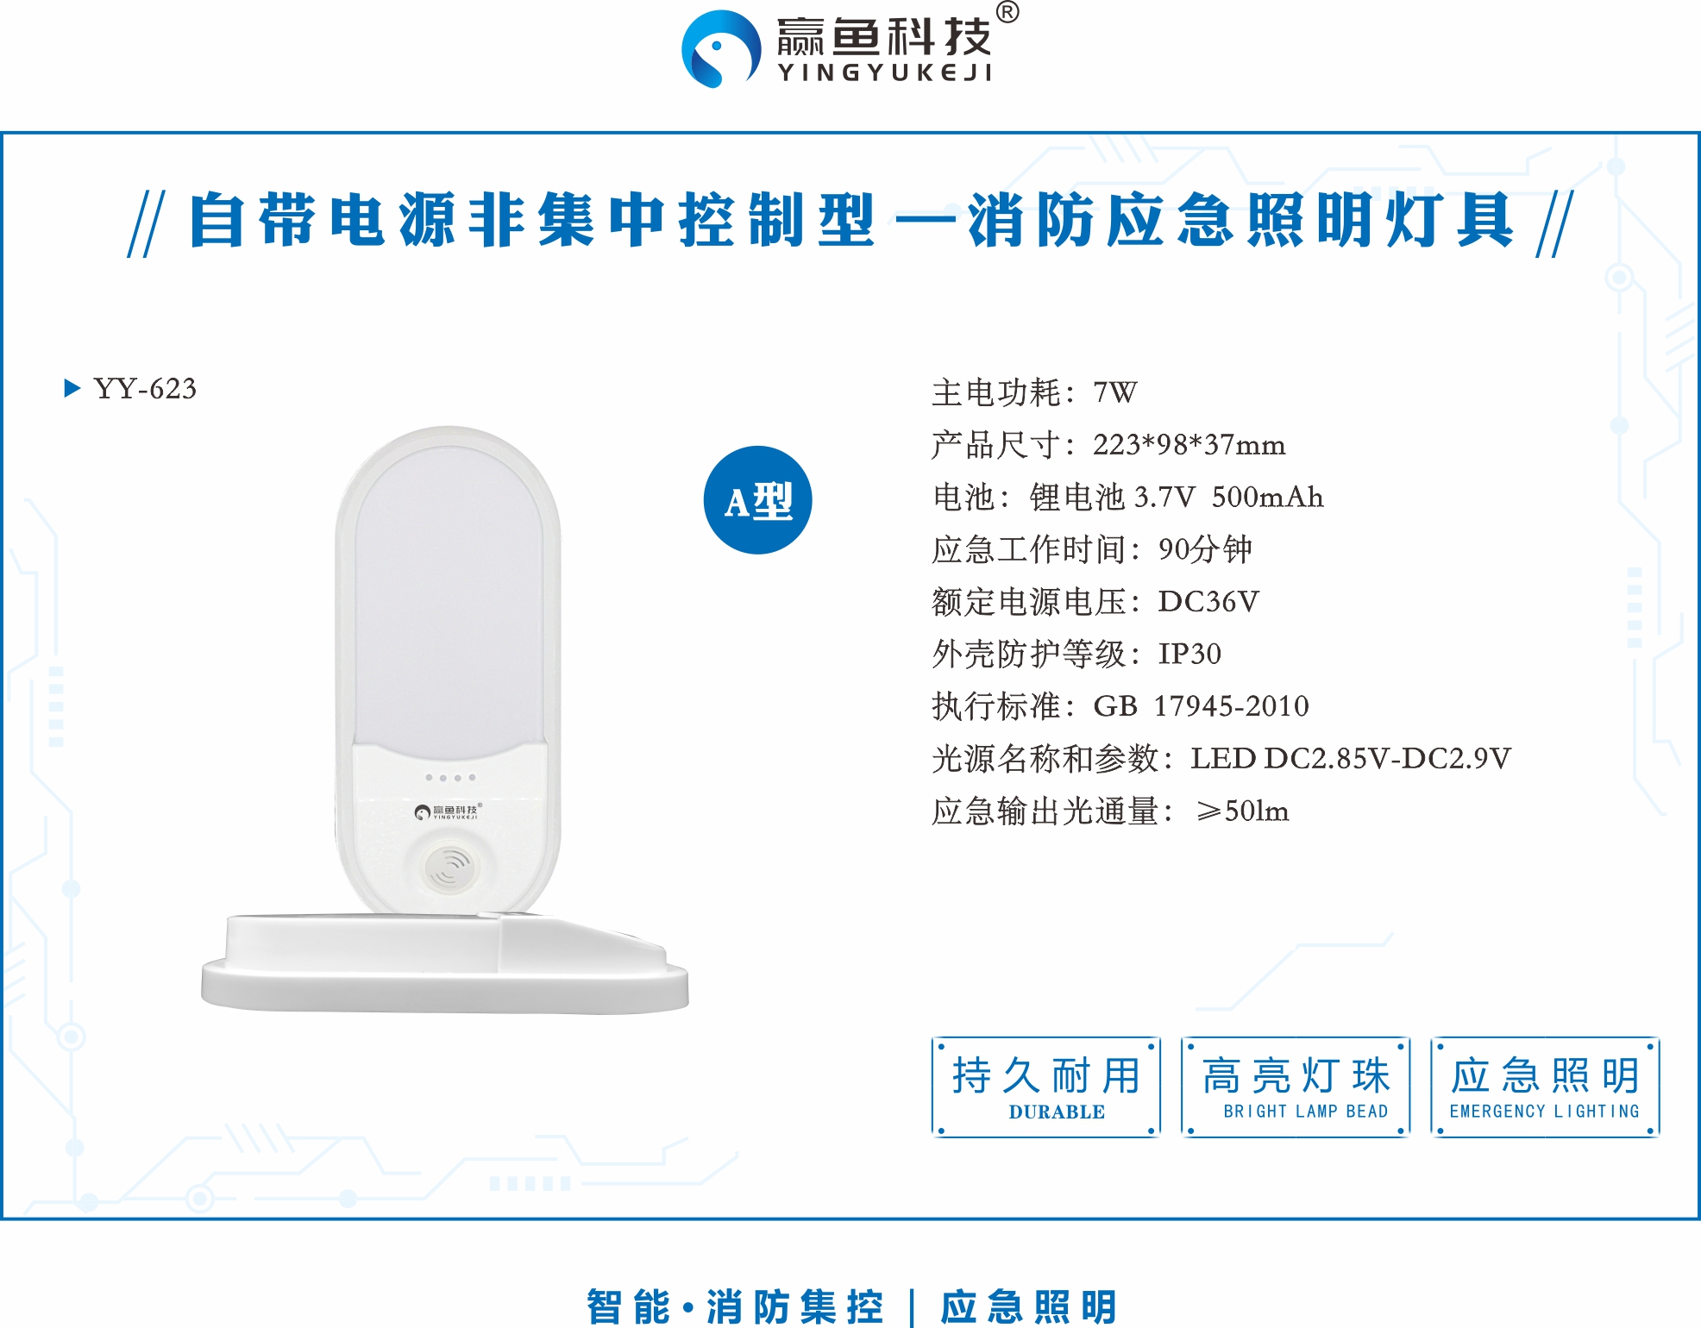Click the 主电功耗 7W specification line
Viewport: 1701px width, 1328px height.
point(1034,393)
